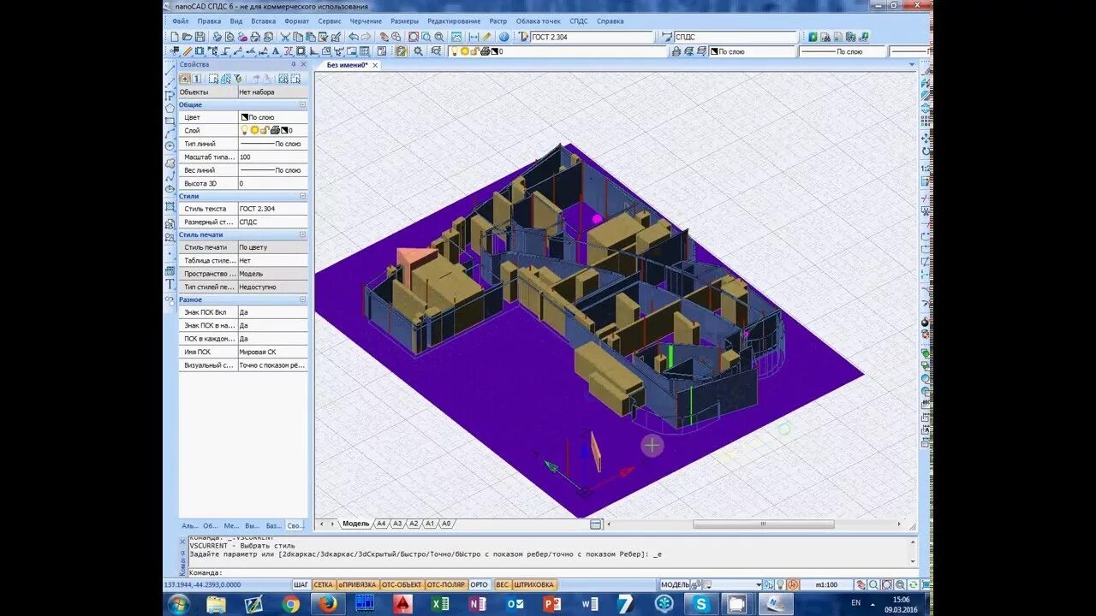The height and width of the screenshot is (616, 1096).
Task: Collapse the Стили section in Properties
Action: [302, 196]
